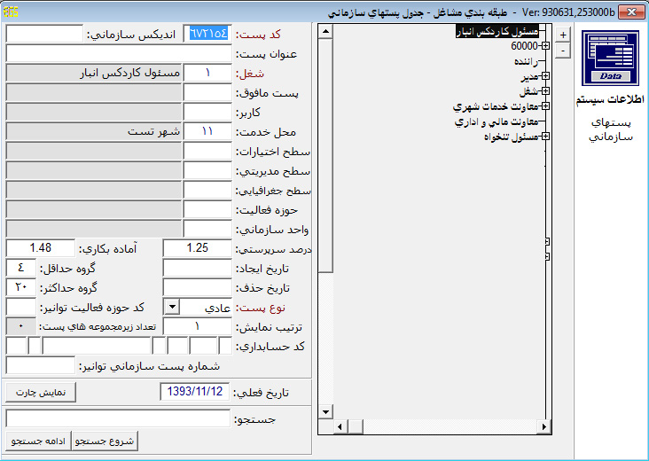
Task: Click the ترتيب نمايش input field
Action: pyautogui.click(x=198, y=326)
